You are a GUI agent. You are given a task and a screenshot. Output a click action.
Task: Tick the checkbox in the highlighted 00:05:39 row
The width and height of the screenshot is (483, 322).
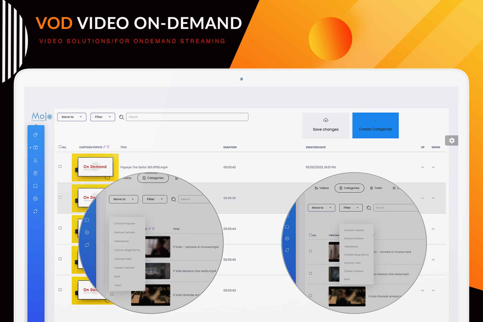tap(60, 197)
